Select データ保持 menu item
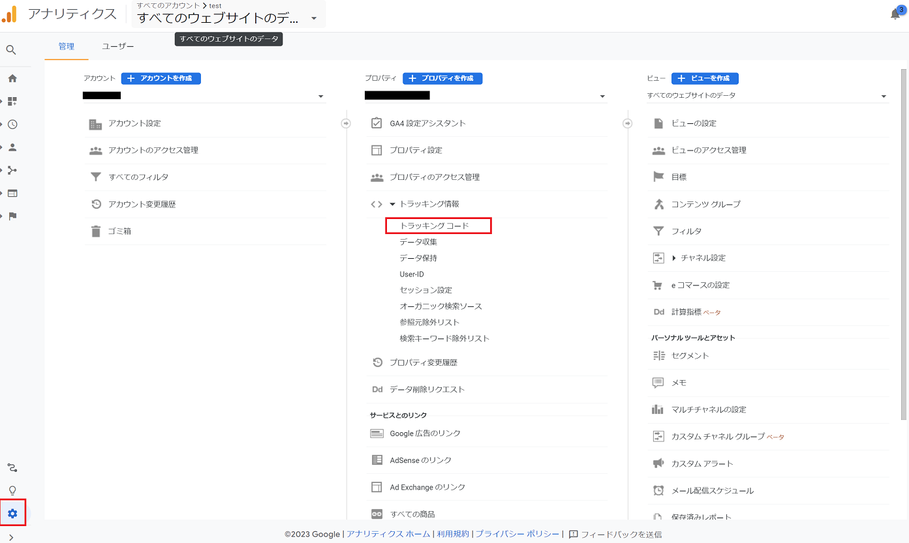 (x=418, y=258)
